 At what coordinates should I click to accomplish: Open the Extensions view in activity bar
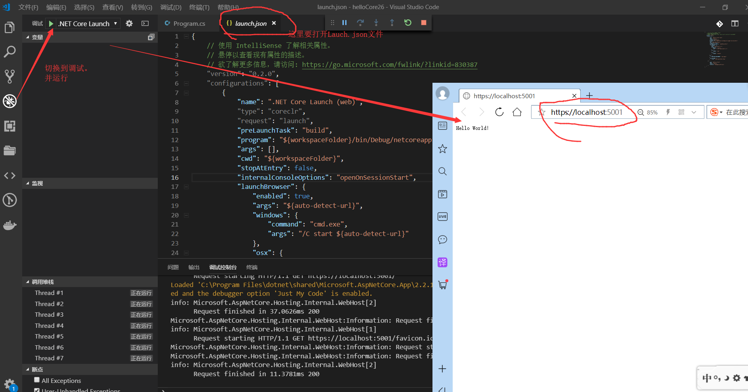(10, 126)
